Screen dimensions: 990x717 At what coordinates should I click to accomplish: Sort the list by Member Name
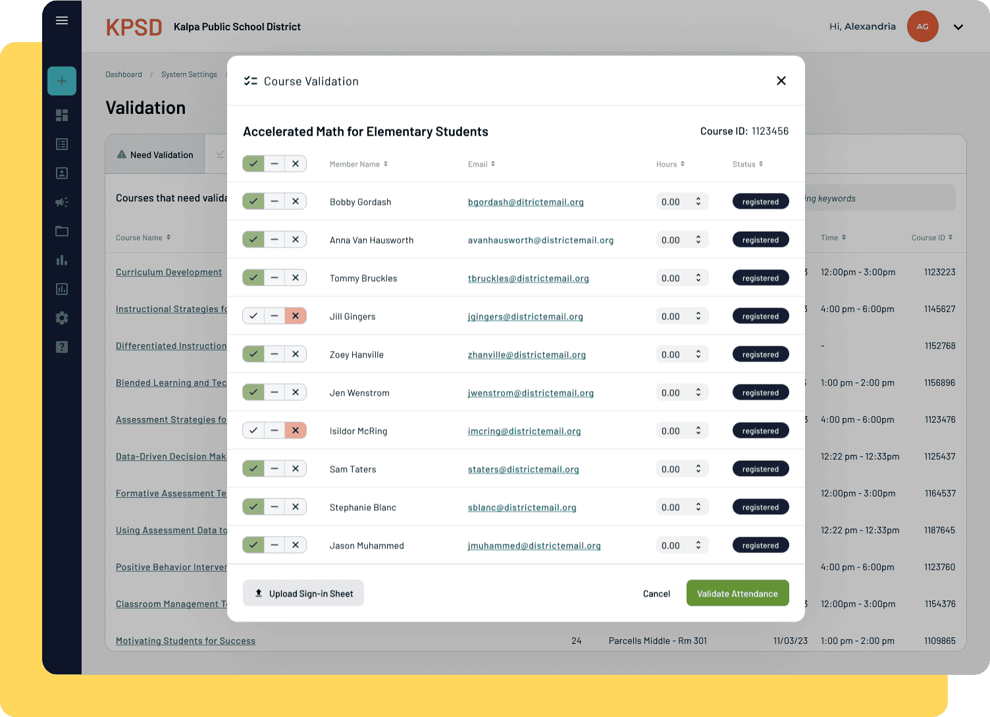pyautogui.click(x=358, y=164)
